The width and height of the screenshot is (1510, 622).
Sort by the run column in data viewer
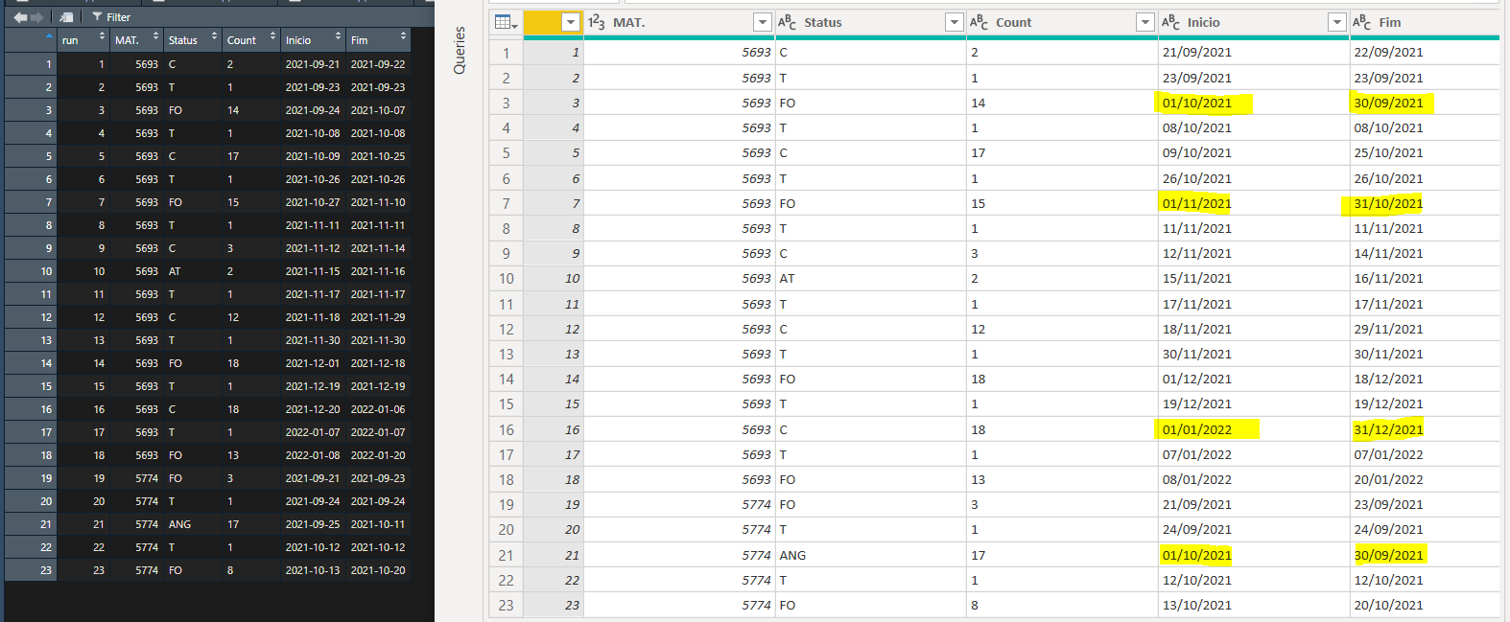(x=82, y=40)
